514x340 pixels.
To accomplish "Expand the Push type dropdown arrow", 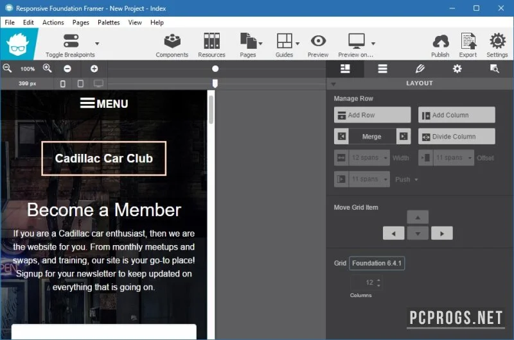I will (x=416, y=180).
